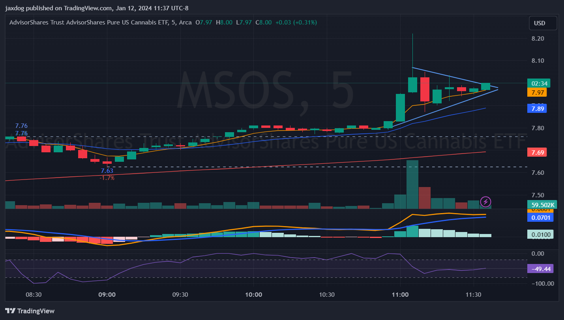Click the 09:00 time axis label
Screen dimensions: 564x320
[107, 295]
